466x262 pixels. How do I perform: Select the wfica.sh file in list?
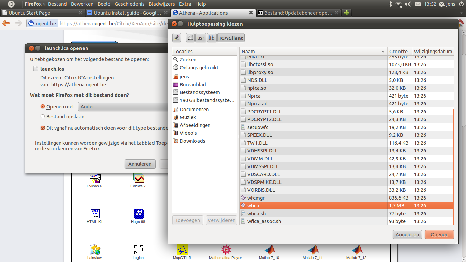[x=257, y=214]
